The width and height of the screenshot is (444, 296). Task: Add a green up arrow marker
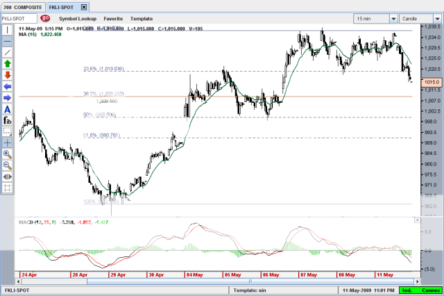(x=8, y=63)
